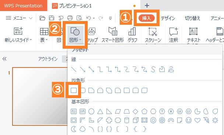
Task: Add a new document tab
Action: point(147,6)
